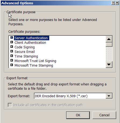Toggle the Code Signing checkbox
The width and height of the screenshot is (120, 123).
click(12, 47)
